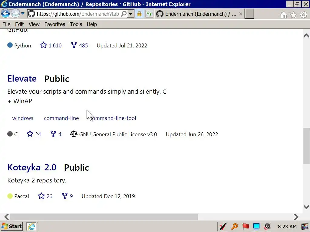Viewport: 310px width, 232px height.
Task: Click the red-checkmark tray icon
Action: 223,227
